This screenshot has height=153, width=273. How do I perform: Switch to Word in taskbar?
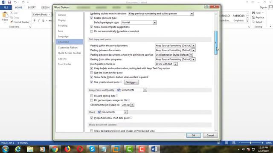point(154,149)
